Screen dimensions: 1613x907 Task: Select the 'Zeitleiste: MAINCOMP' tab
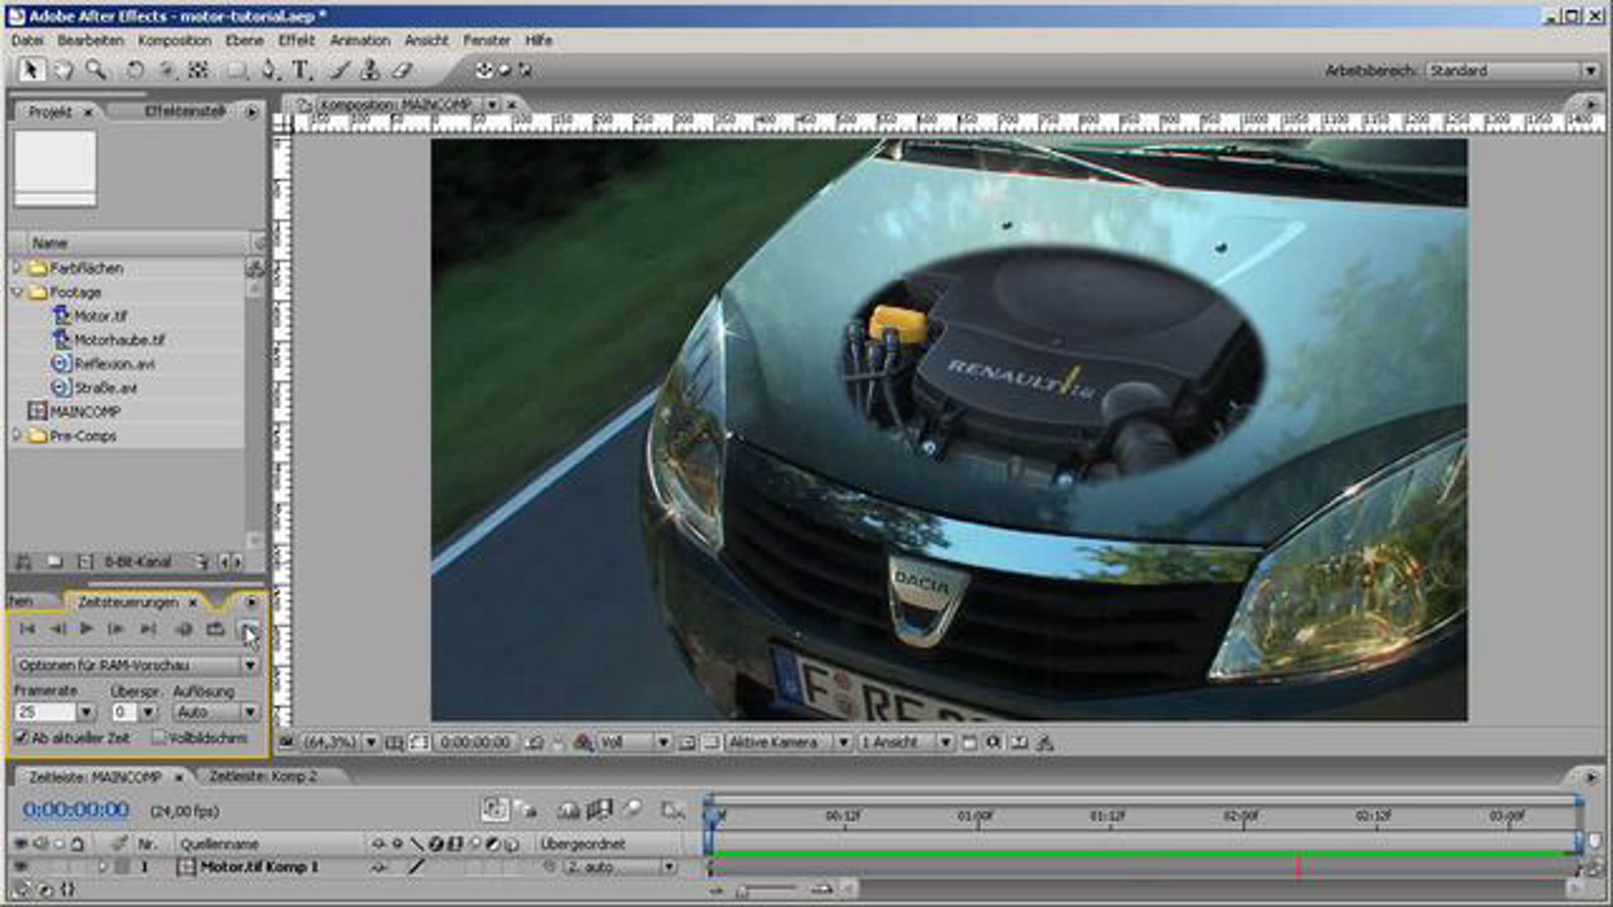95,777
